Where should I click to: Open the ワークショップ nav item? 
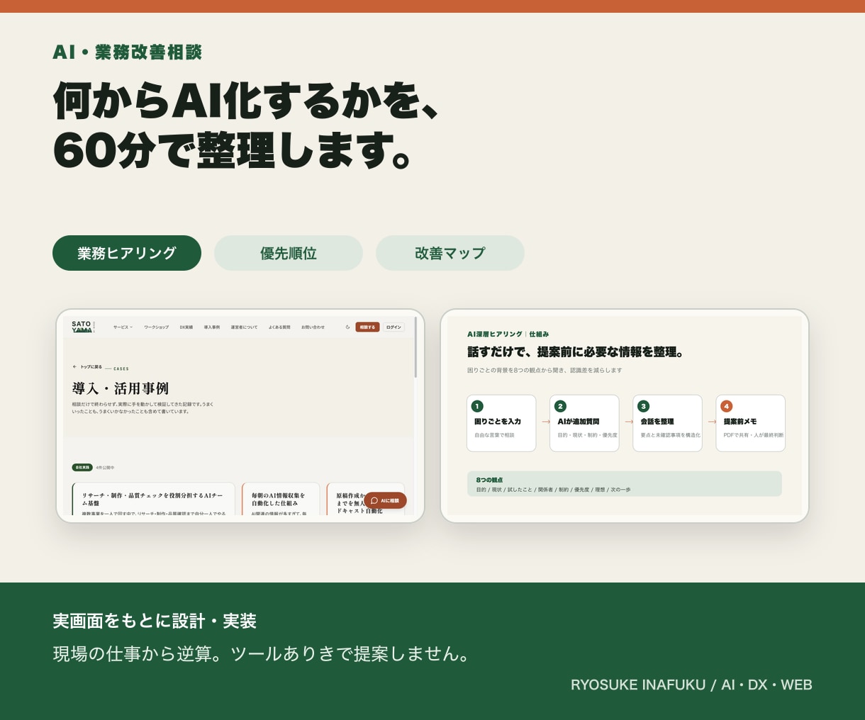(x=156, y=327)
